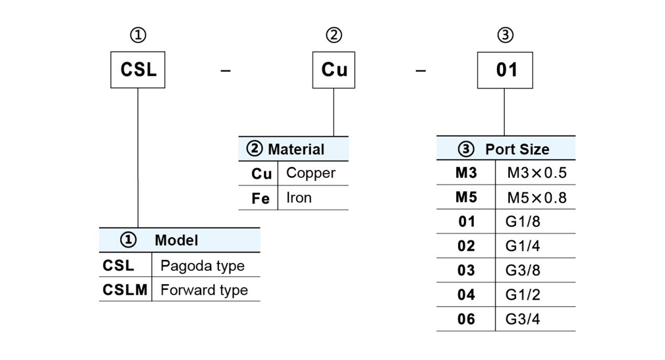Image resolution: width=665 pixels, height=360 pixels.
Task: Pick the 03 G3/8 port size row
Action: tap(506, 270)
